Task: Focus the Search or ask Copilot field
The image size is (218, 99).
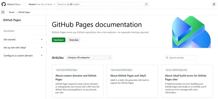Action: [x=100, y=4]
